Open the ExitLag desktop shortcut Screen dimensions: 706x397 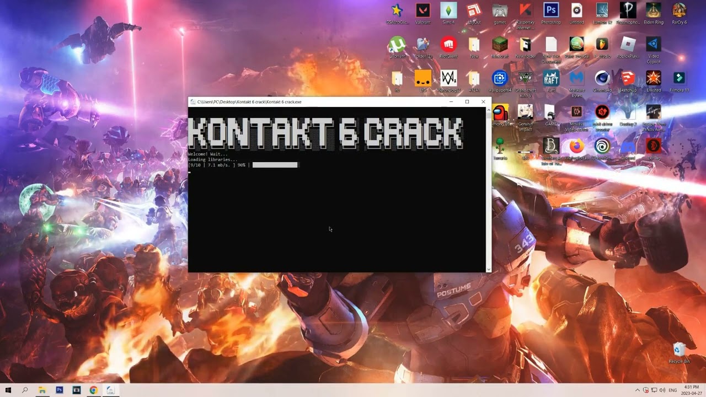point(654,149)
